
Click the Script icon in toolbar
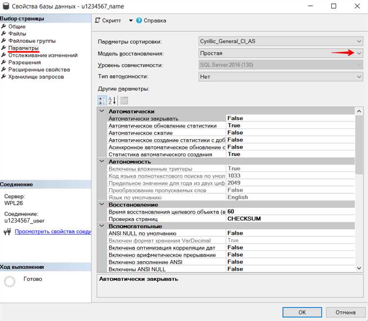click(x=98, y=21)
